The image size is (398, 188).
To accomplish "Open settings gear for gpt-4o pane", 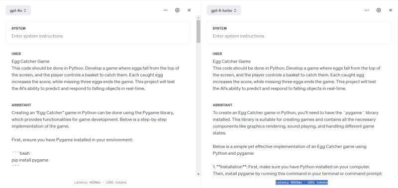I will tap(177, 10).
